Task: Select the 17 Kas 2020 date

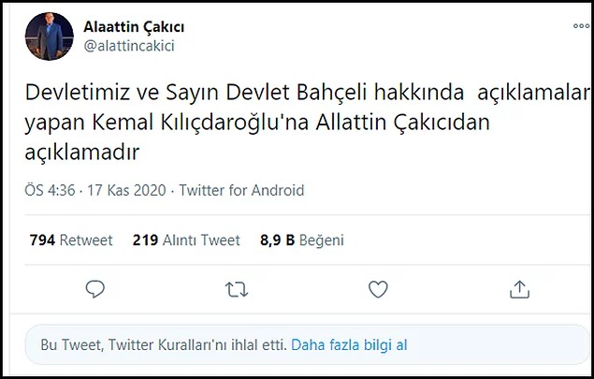Action: pos(126,190)
